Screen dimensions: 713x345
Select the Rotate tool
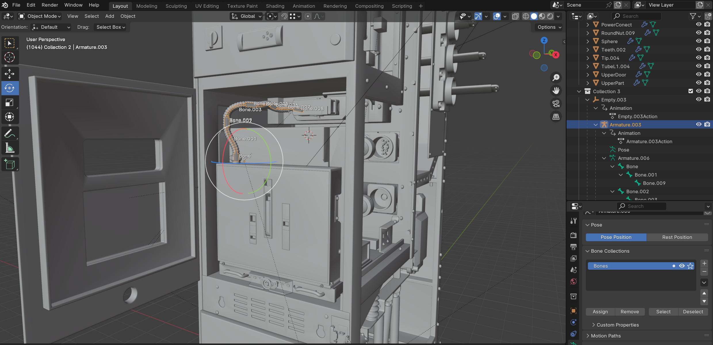(10, 88)
